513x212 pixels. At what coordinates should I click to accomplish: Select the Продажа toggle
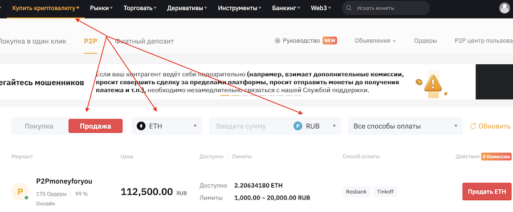[96, 126]
